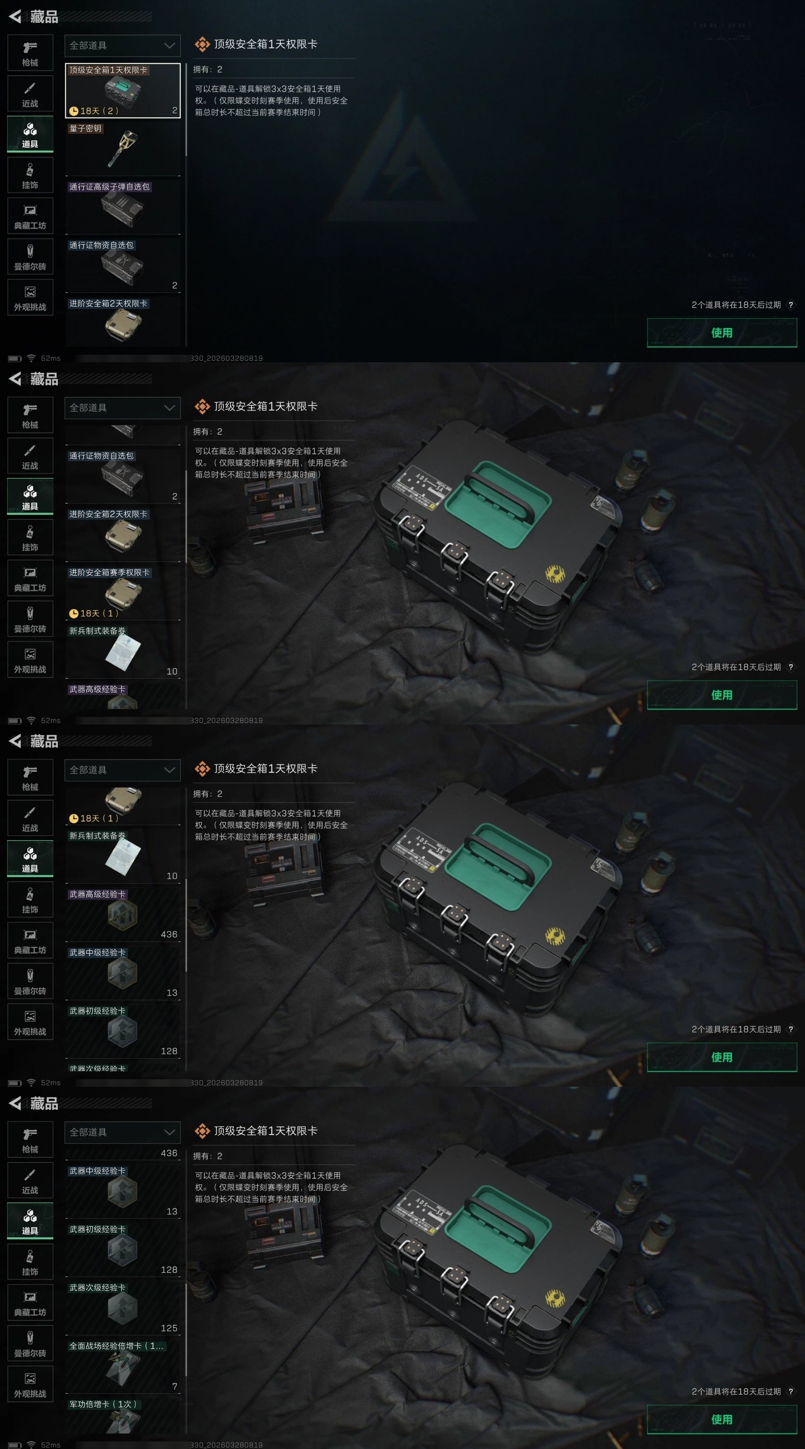805x1449 pixels.
Task: Select highlighted 顶级安全箱1天权限卡 list thumbnail
Action: (x=123, y=90)
